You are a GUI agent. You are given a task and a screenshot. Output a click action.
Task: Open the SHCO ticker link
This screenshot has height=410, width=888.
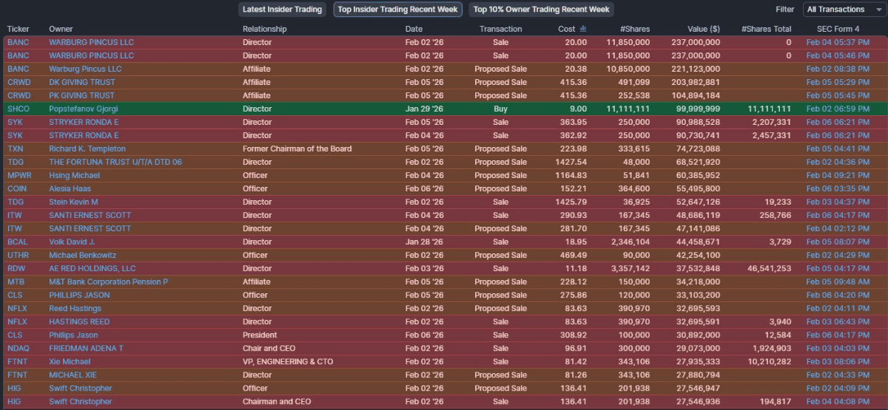pyautogui.click(x=18, y=109)
